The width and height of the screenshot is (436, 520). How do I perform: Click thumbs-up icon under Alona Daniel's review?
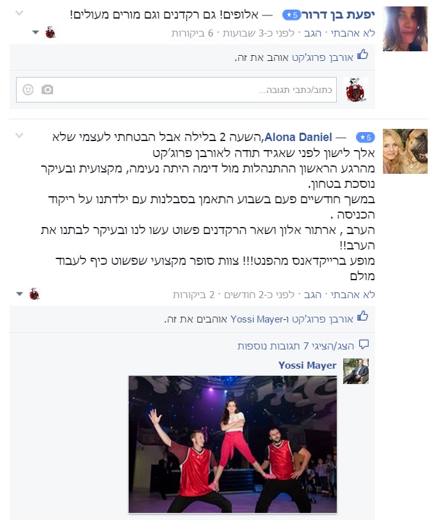coord(363,315)
